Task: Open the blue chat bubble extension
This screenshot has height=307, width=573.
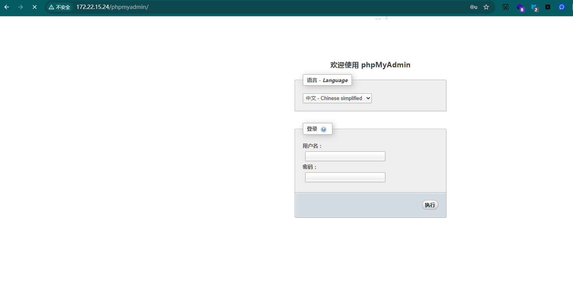Action: pyautogui.click(x=562, y=7)
